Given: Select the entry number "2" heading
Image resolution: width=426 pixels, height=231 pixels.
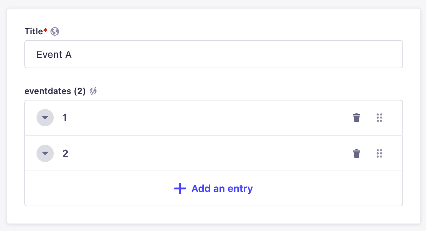Looking at the screenshot, I should (65, 153).
